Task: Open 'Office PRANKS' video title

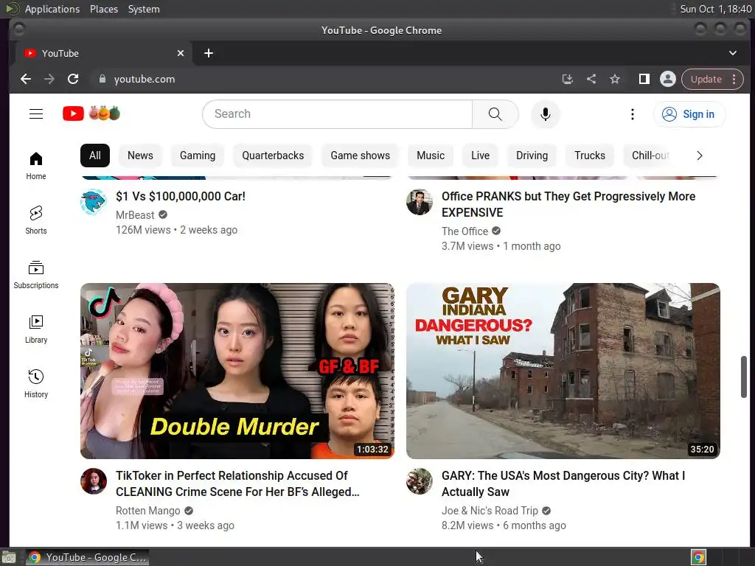Action: [568, 205]
